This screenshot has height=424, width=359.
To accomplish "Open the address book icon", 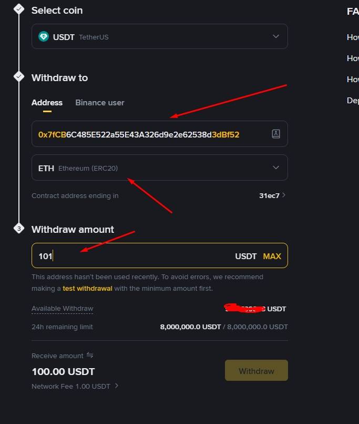I will point(276,134).
